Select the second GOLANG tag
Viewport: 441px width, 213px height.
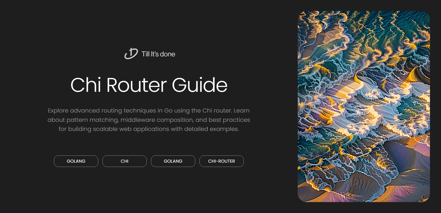173,161
